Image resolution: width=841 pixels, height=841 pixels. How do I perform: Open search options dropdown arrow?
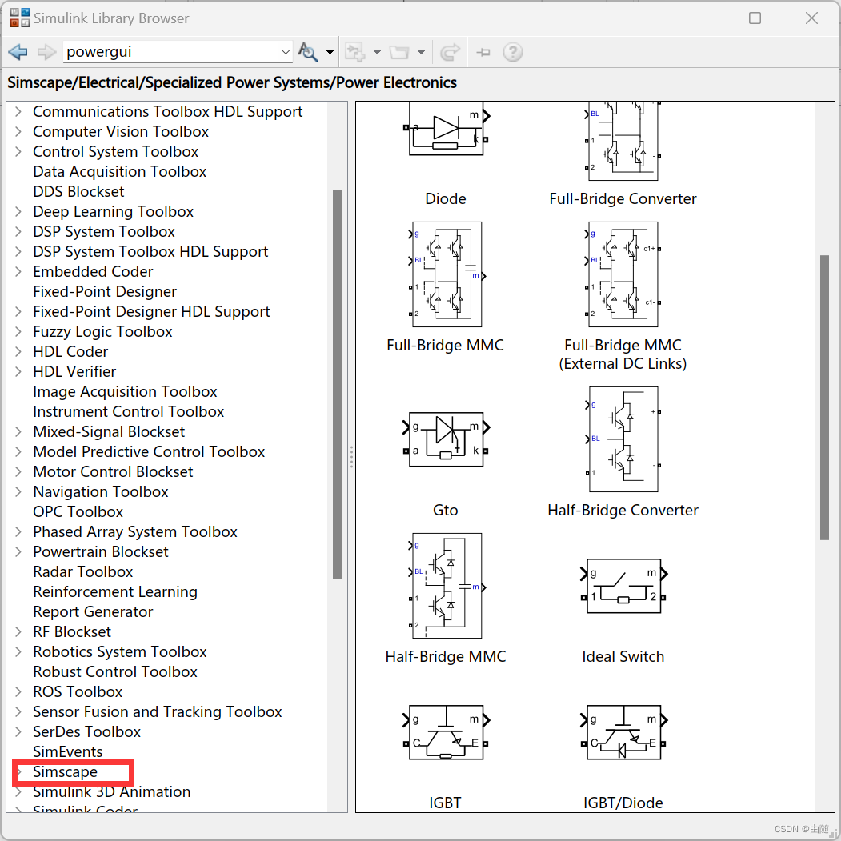pyautogui.click(x=330, y=52)
